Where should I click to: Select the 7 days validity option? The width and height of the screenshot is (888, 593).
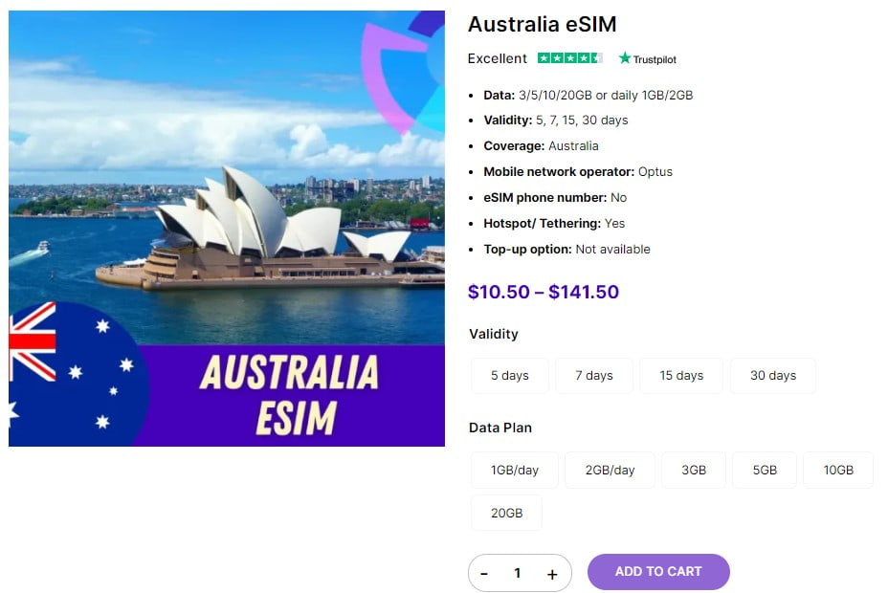(x=593, y=375)
